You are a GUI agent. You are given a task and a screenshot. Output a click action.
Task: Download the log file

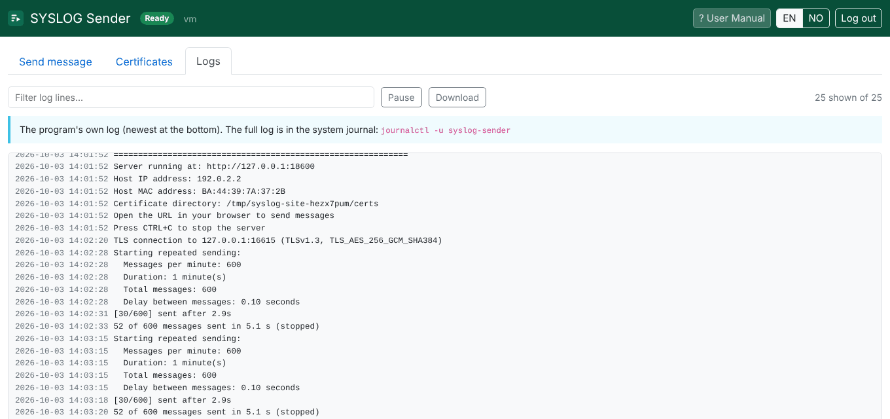(x=457, y=98)
